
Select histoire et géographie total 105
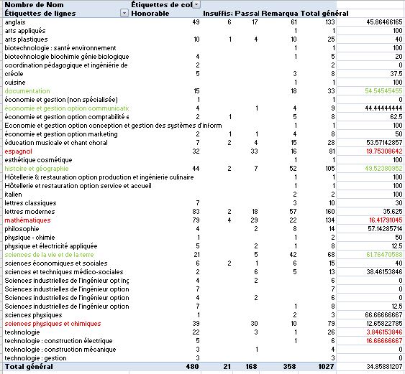point(329,169)
